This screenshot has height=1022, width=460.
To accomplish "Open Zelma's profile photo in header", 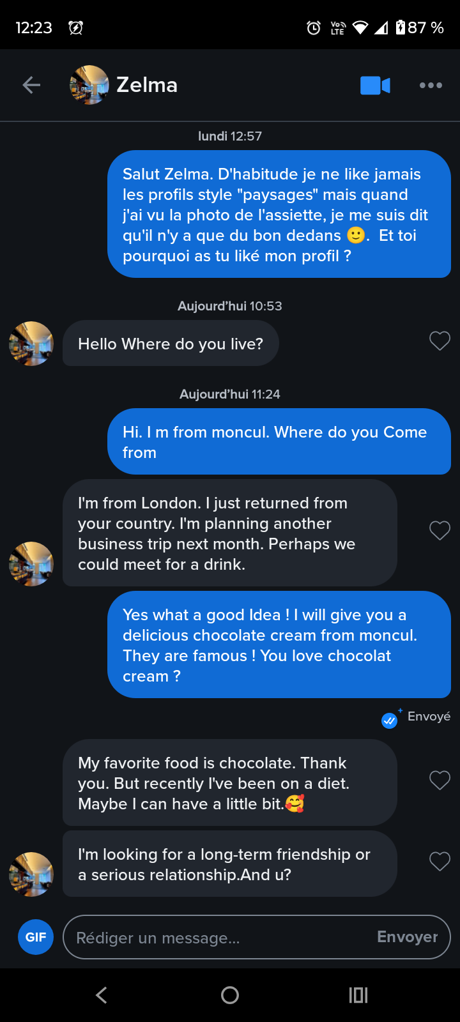I will click(x=89, y=85).
